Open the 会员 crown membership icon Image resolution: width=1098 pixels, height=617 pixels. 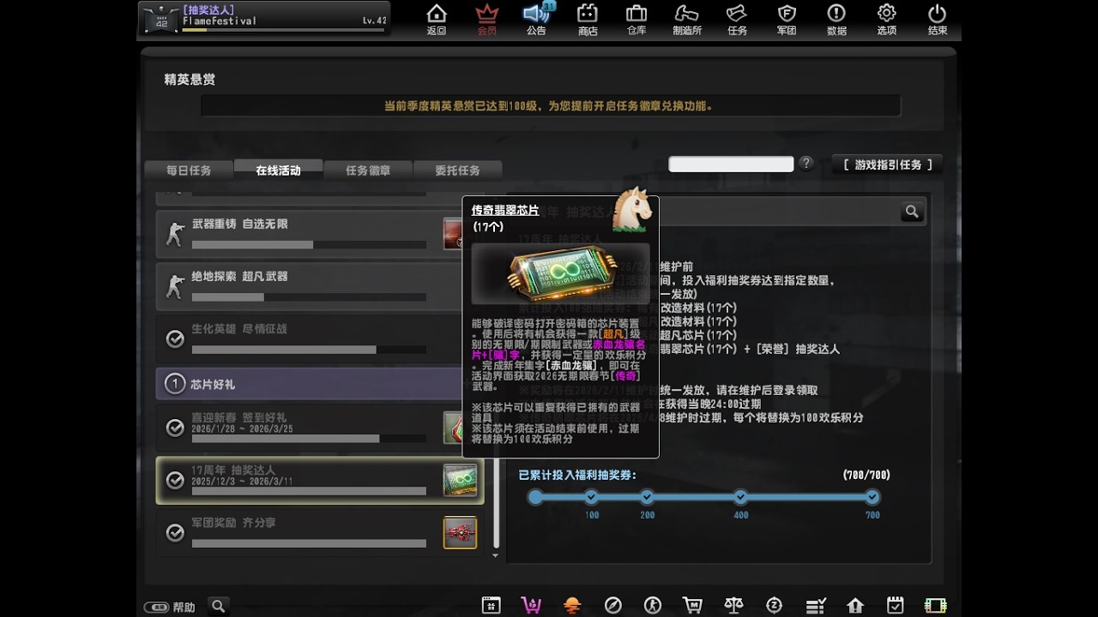[486, 19]
